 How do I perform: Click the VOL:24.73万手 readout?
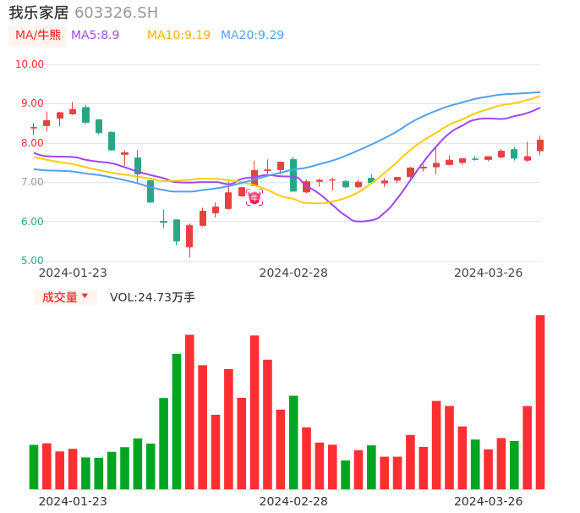152,297
